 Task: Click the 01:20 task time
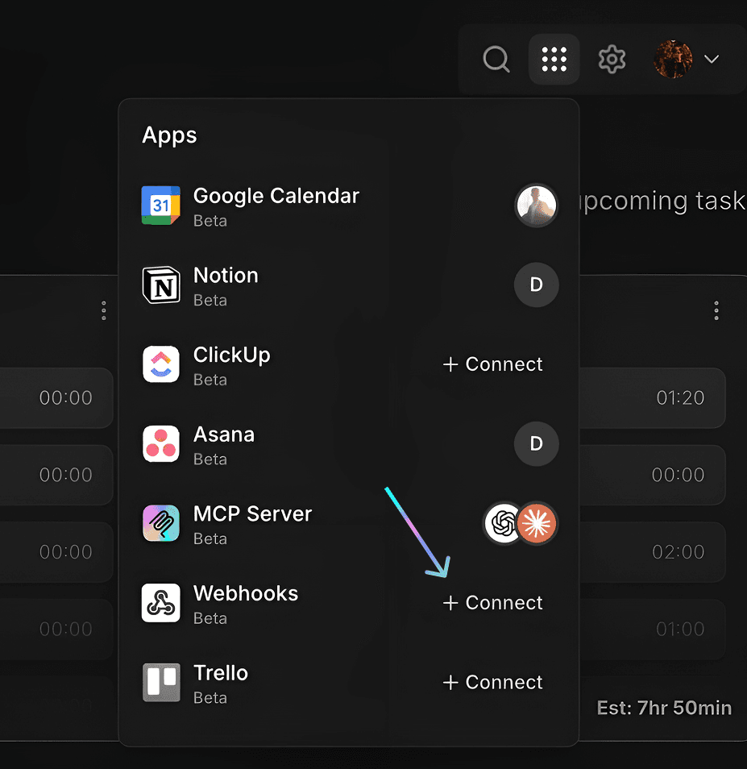680,397
